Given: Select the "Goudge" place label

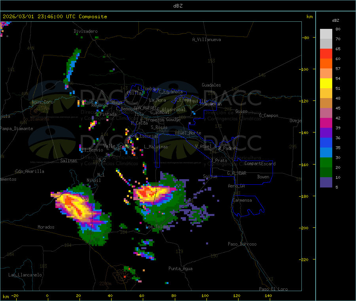Looking at the screenshot, I should pos(173,119).
